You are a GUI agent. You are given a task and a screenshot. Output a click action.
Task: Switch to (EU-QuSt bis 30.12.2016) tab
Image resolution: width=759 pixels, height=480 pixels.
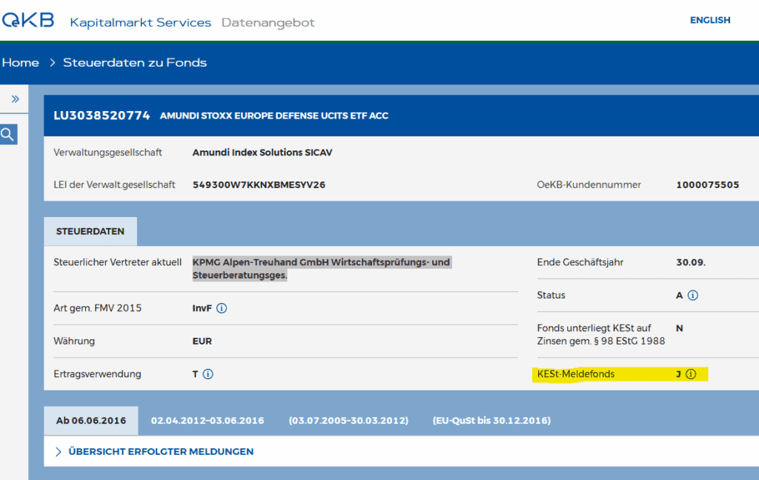point(491,421)
